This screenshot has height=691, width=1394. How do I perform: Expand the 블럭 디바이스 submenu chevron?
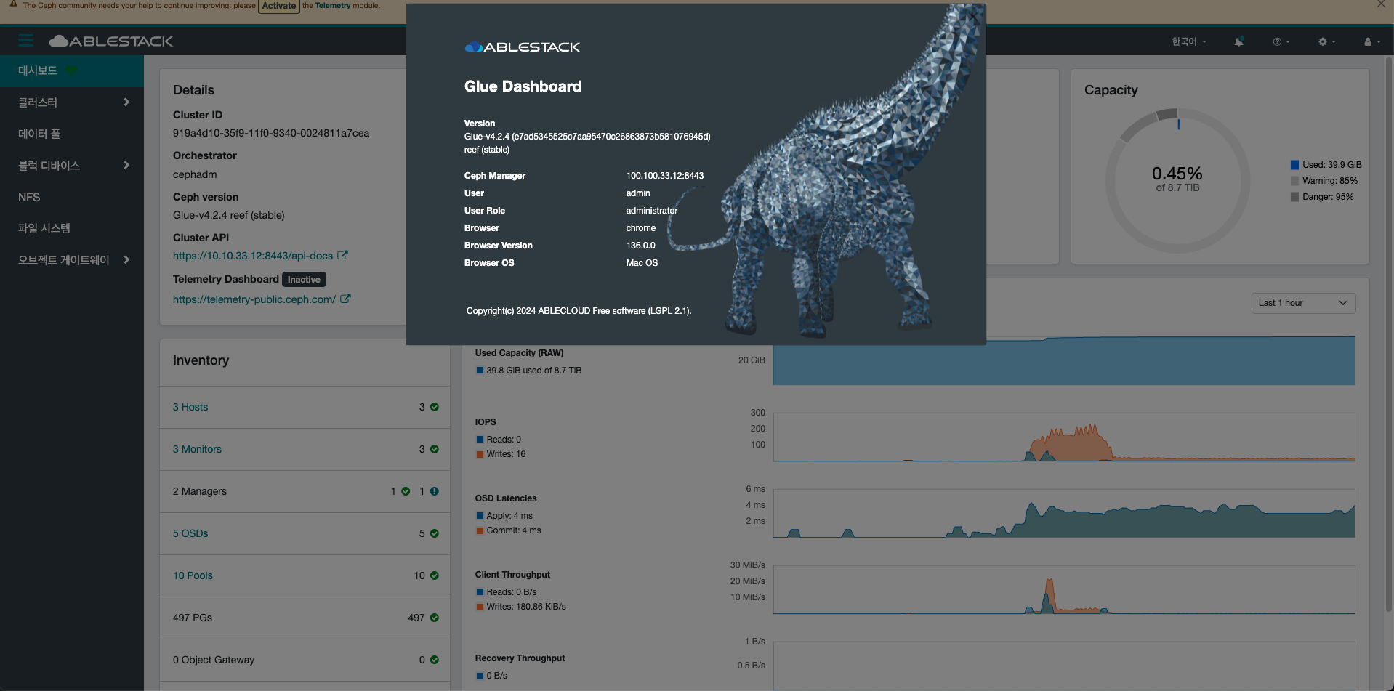[x=126, y=166]
